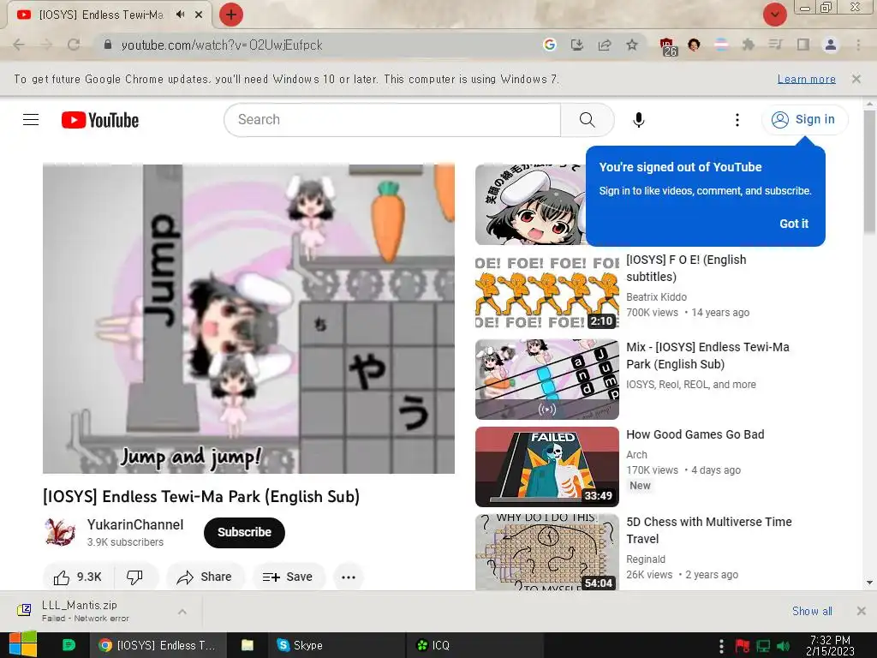Click the share page icon in address bar
The width and height of the screenshot is (877, 658).
pos(605,45)
